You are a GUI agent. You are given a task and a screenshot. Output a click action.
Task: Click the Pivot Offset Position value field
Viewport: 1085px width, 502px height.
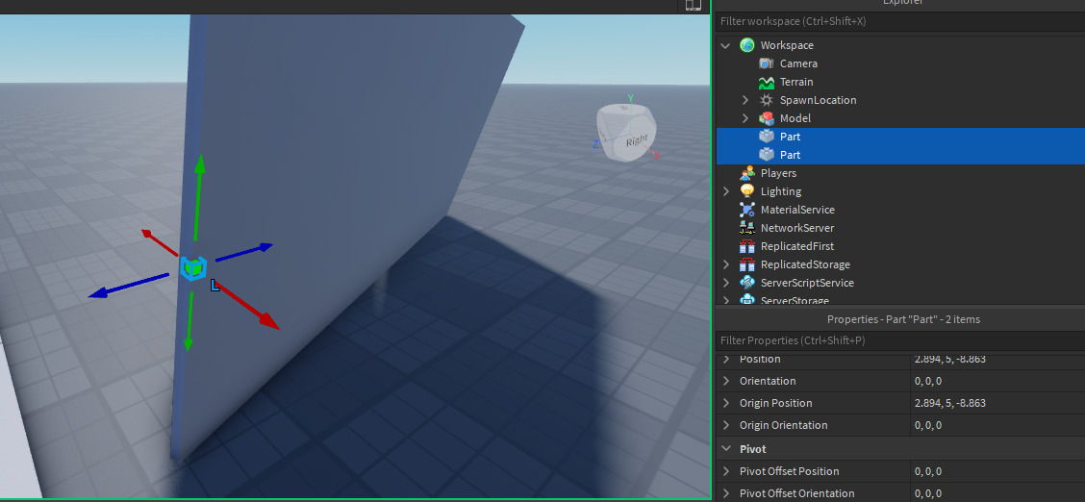pos(997,471)
